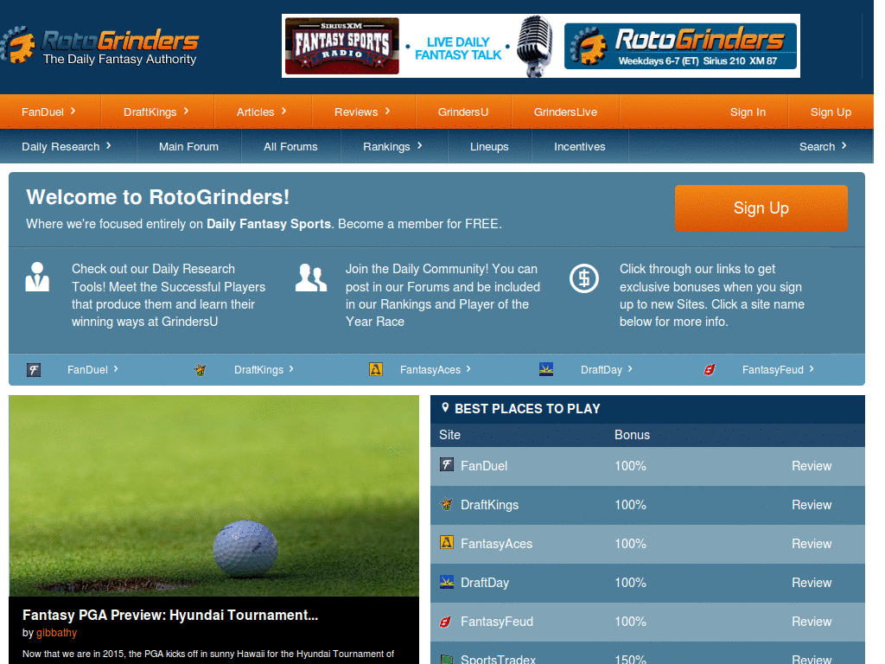
Task: Expand the FantasyFeud link in the sites strip
Action: point(778,370)
